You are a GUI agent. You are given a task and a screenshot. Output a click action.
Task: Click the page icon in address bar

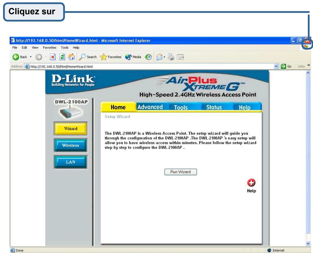[x=27, y=67]
